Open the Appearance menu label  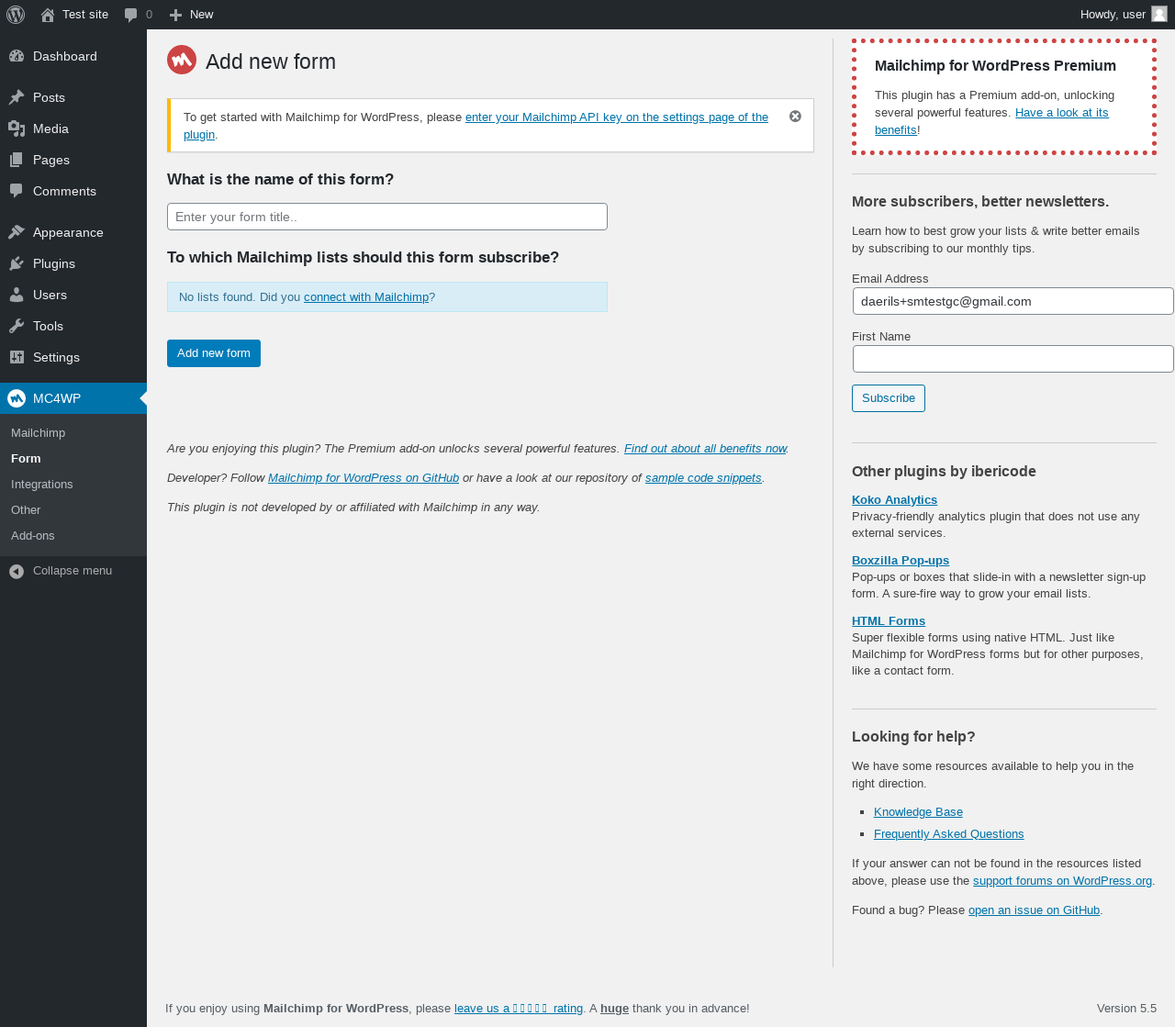[68, 232]
